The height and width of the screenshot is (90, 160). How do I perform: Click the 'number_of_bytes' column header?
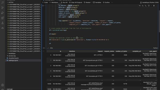[121, 51]
